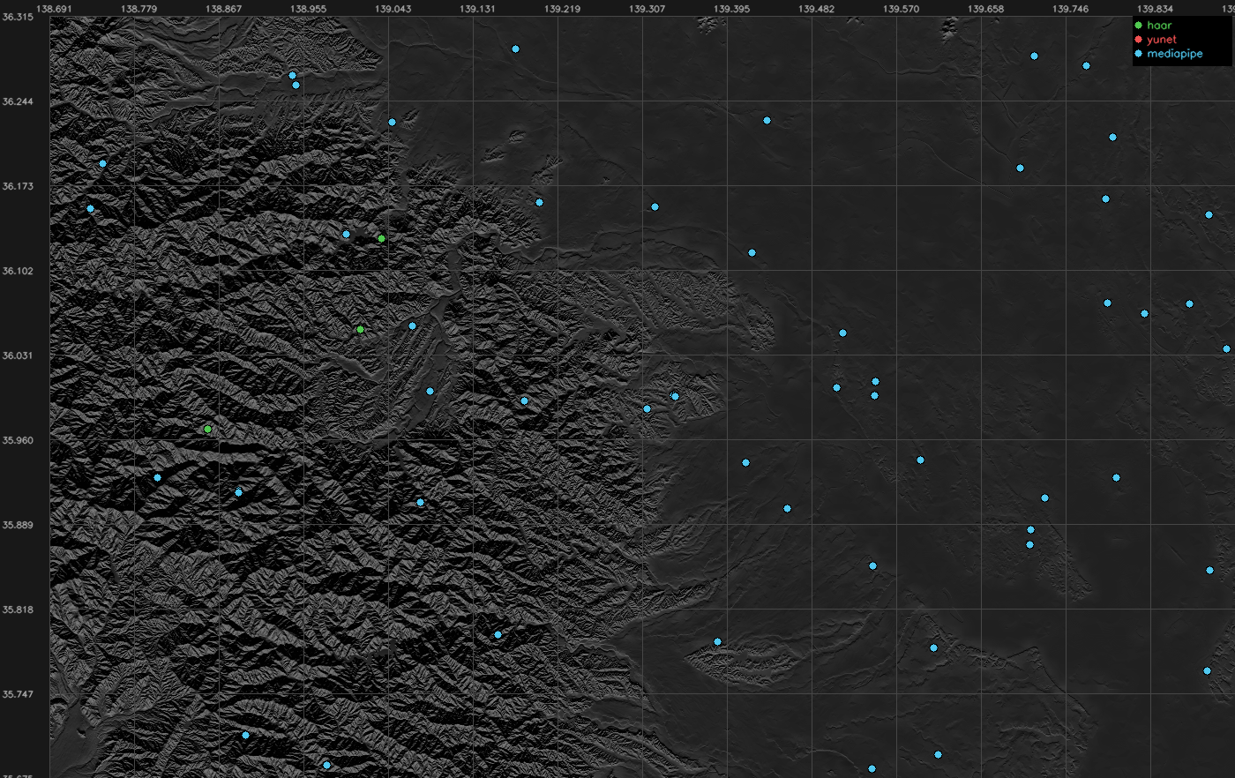This screenshot has width=1235, height=778.
Task: Click latitude label 35.818
Action: (x=18, y=610)
